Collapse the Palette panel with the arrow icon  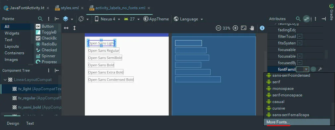[x=57, y=19]
